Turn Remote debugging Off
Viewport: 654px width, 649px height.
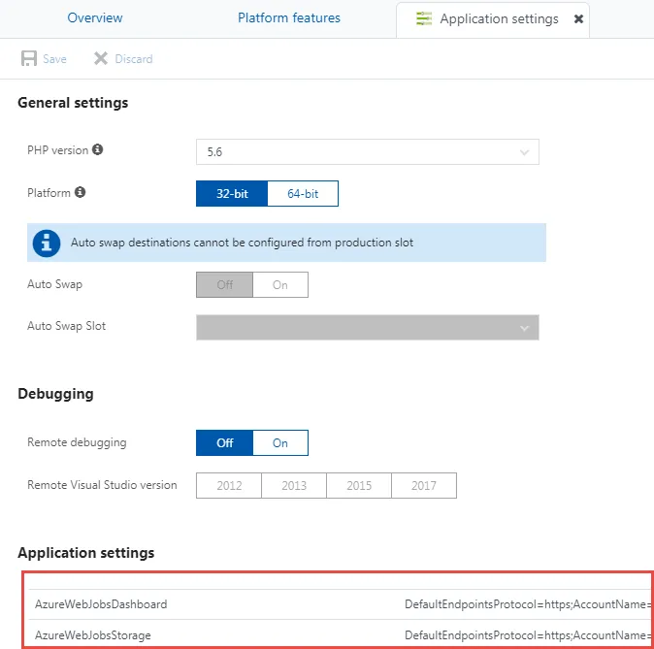[225, 443]
